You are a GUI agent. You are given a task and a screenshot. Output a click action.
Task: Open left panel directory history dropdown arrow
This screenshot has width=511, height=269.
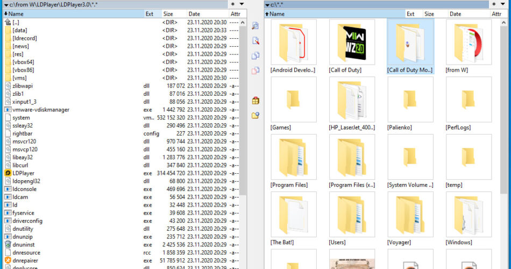click(242, 4)
